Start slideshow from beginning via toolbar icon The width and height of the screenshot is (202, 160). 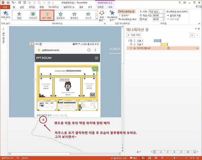pyautogui.click(x=25, y=3)
